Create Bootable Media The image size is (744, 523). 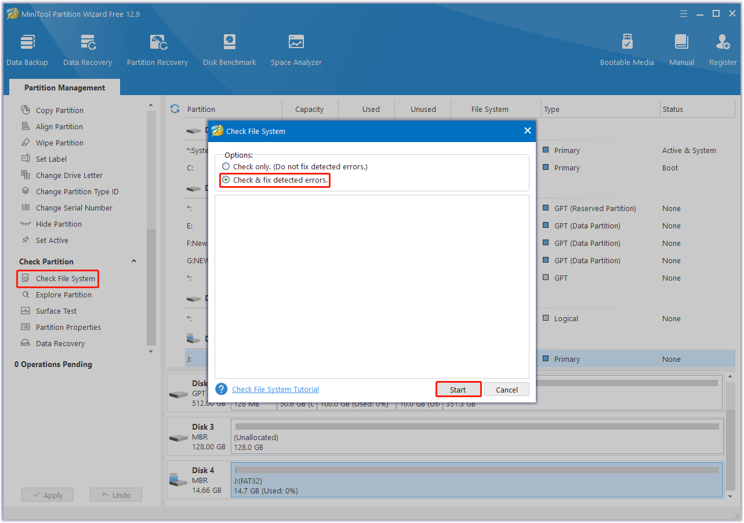click(627, 50)
